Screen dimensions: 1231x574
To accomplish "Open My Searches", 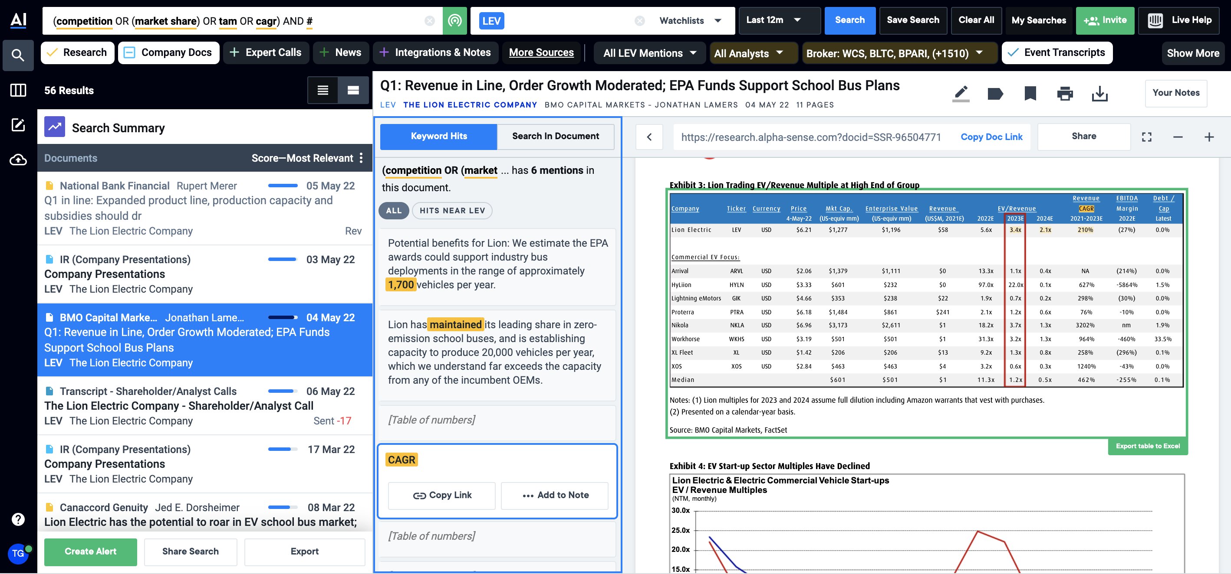I will [x=1038, y=20].
